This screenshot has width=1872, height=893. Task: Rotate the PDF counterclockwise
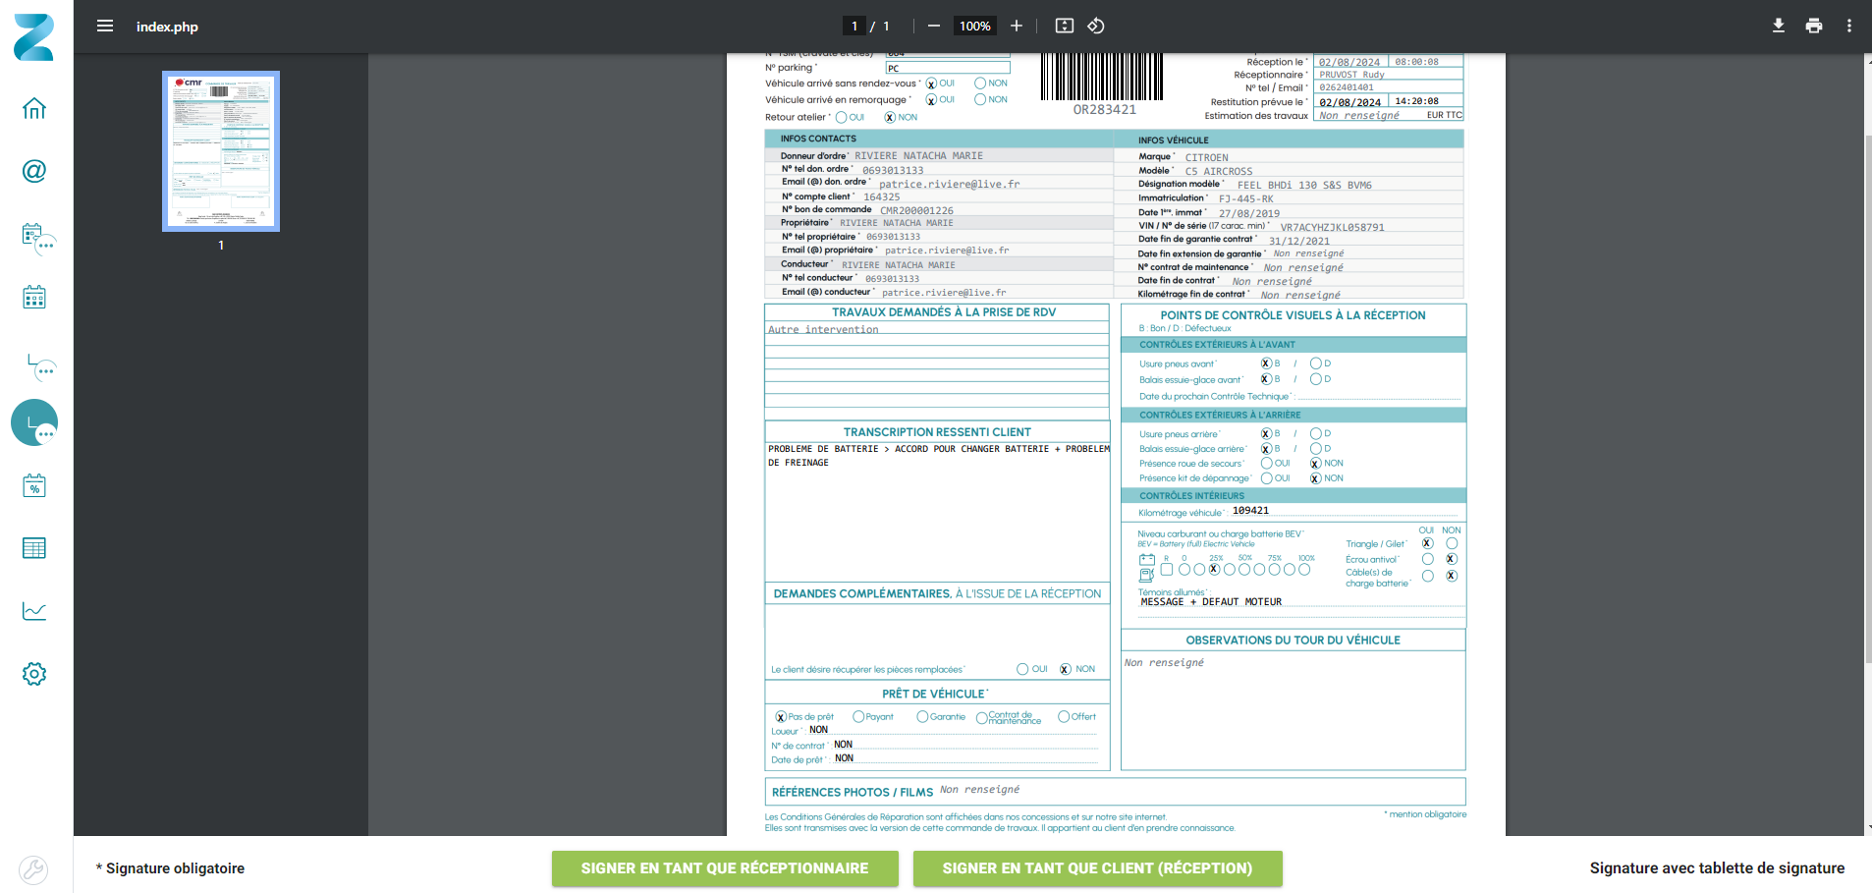pos(1096,26)
